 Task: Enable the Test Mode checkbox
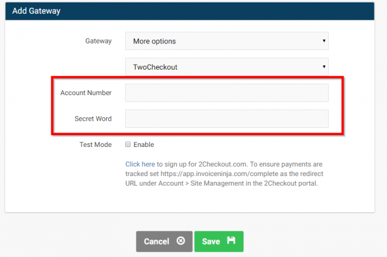(128, 145)
